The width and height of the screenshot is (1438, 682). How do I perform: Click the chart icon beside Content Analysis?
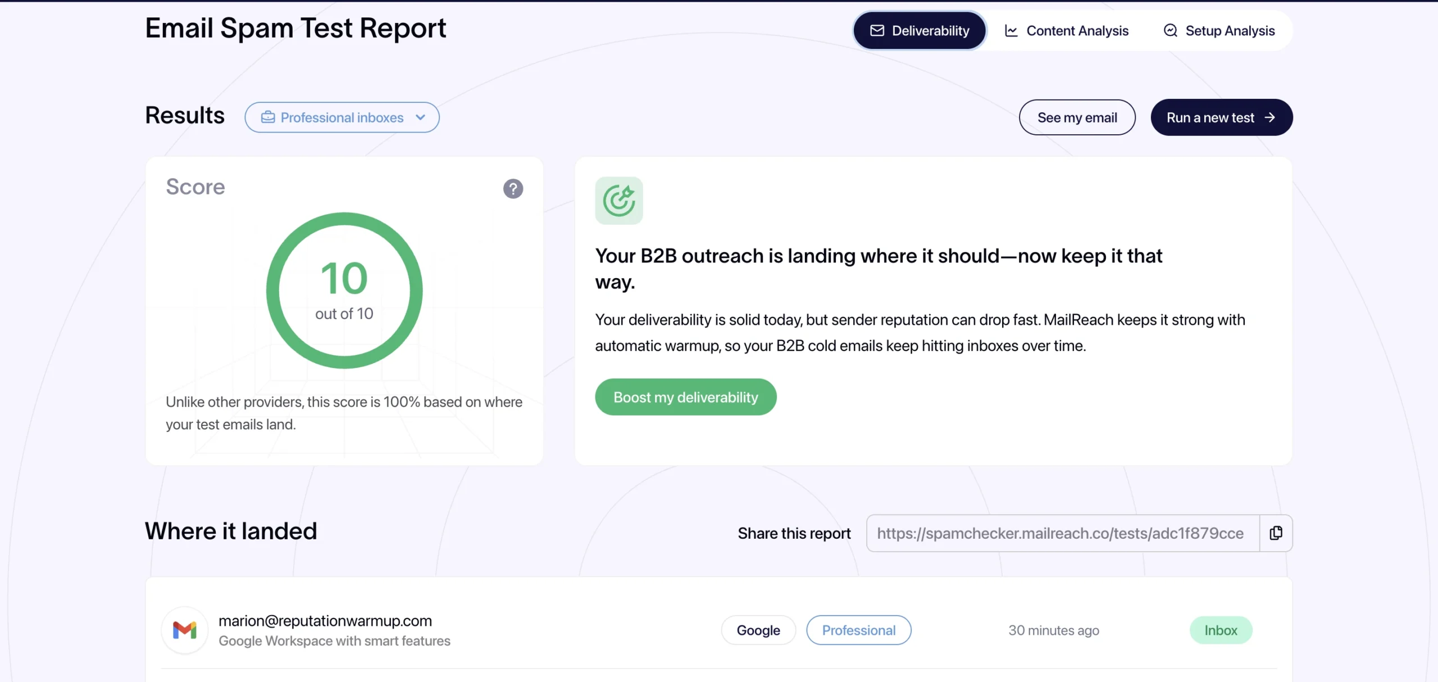[1011, 31]
